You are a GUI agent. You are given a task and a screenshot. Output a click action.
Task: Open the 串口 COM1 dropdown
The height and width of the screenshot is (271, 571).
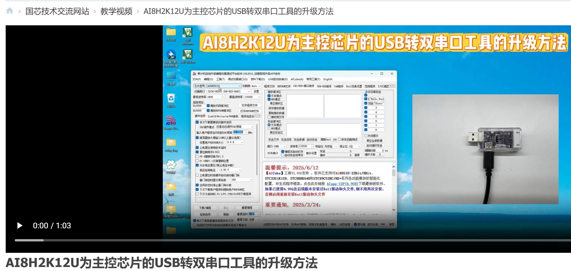click(280, 146)
